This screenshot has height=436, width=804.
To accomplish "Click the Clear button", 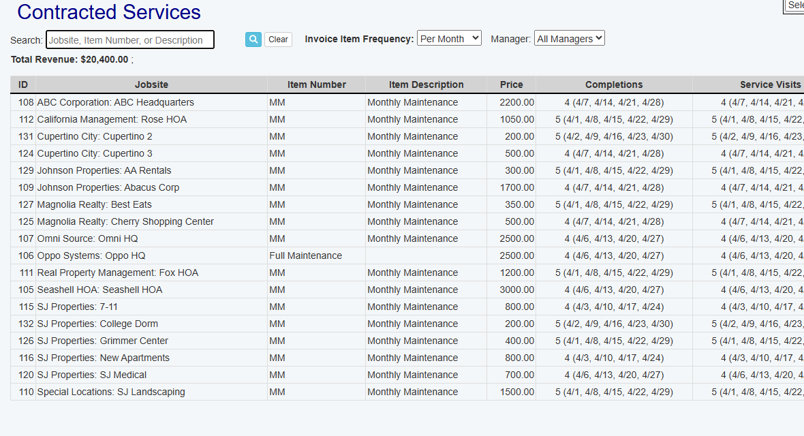I will (x=278, y=40).
